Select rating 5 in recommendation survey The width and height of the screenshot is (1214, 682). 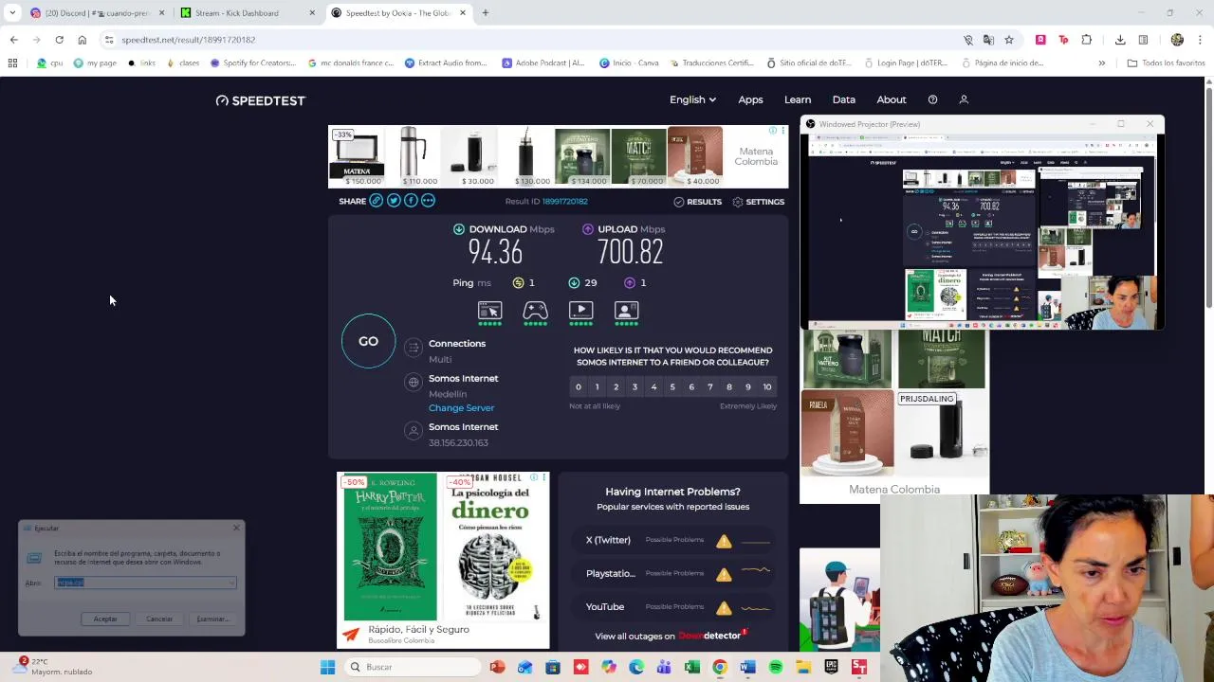coord(672,386)
